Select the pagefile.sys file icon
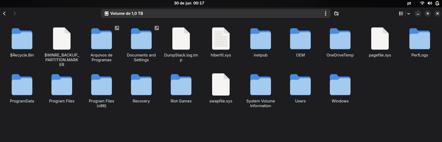Screen dimensions: 442x142 (x=380, y=39)
